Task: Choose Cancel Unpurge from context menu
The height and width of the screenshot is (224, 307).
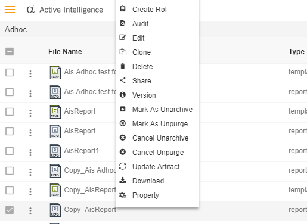Action: click(x=157, y=153)
